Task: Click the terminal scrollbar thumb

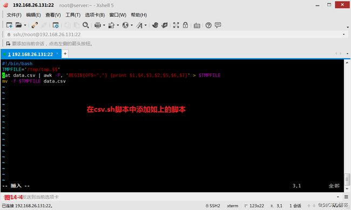Action: 347,179
